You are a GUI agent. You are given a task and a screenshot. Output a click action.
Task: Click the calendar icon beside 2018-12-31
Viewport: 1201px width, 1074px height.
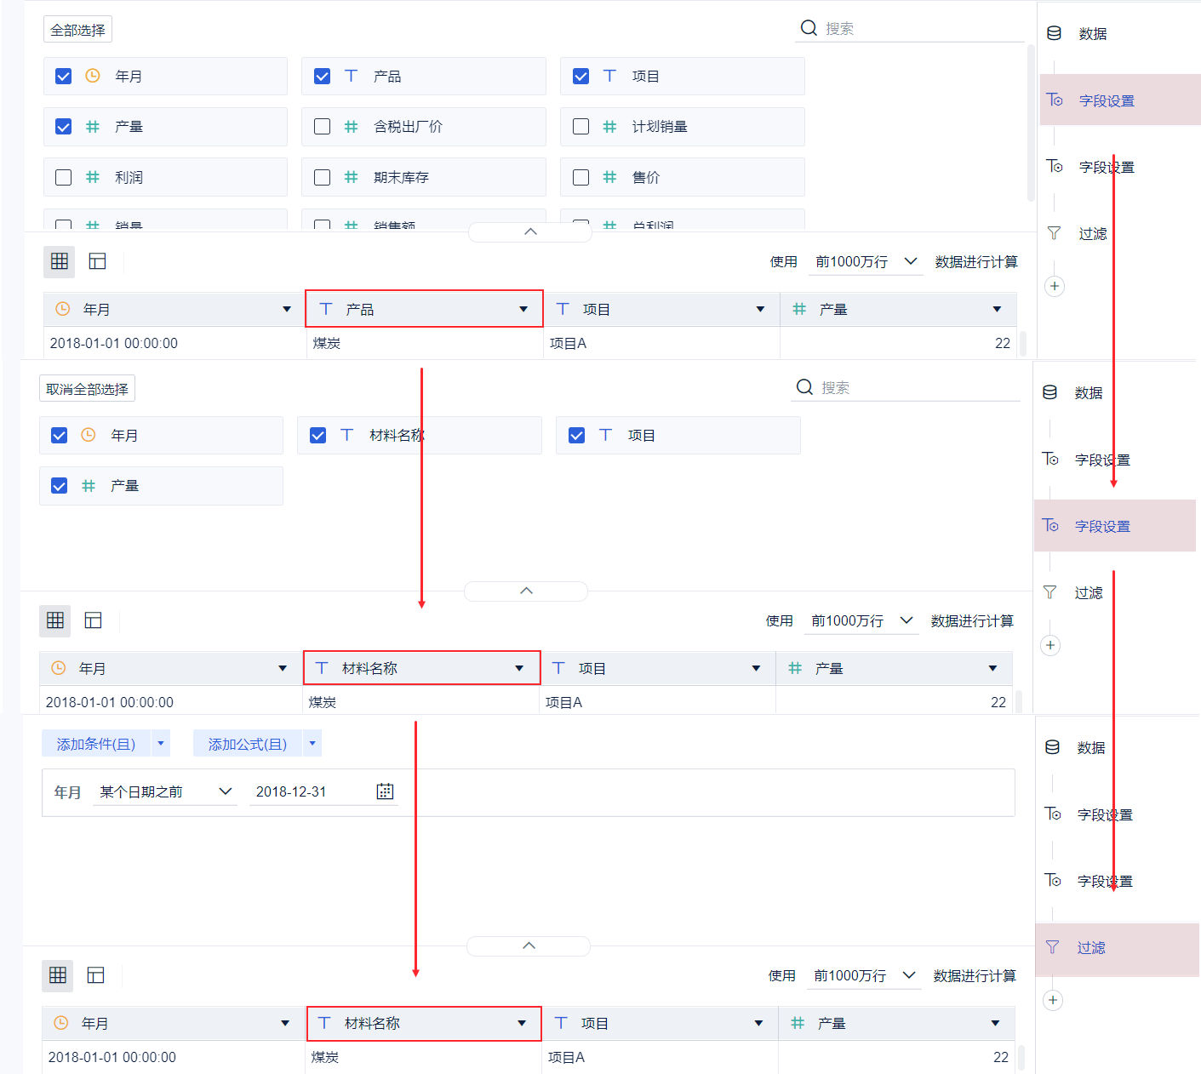385,791
